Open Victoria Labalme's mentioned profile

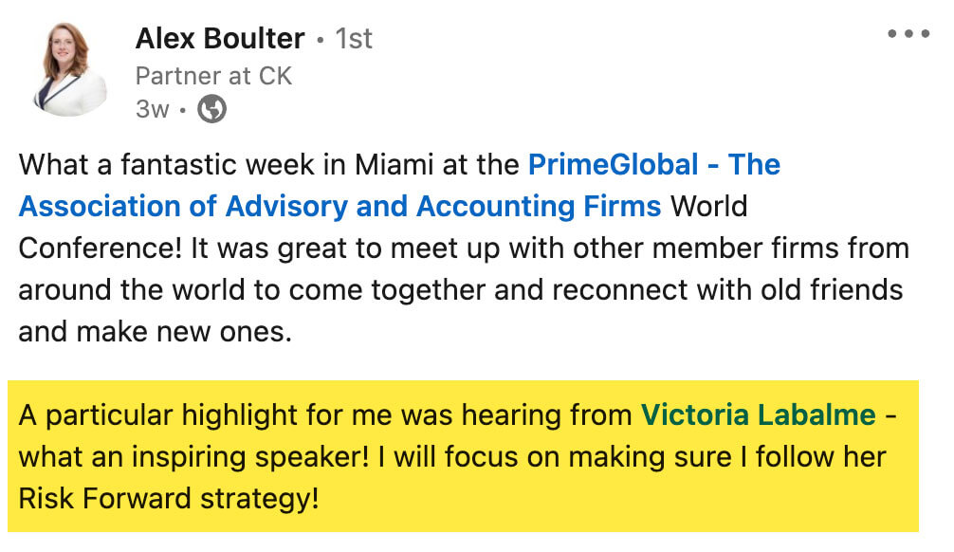point(758,415)
